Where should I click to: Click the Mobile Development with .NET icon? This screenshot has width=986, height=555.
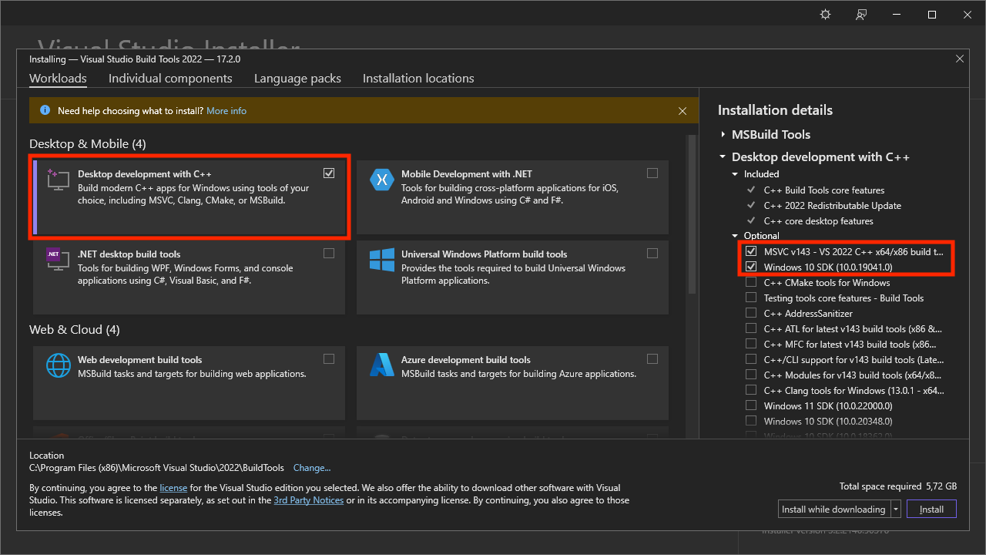tap(381, 180)
